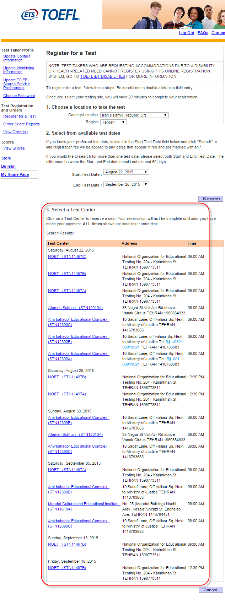Viewport: 225px width, 600px height.
Task: Expand the Region dropdown showing Tehran
Action: pos(113,122)
